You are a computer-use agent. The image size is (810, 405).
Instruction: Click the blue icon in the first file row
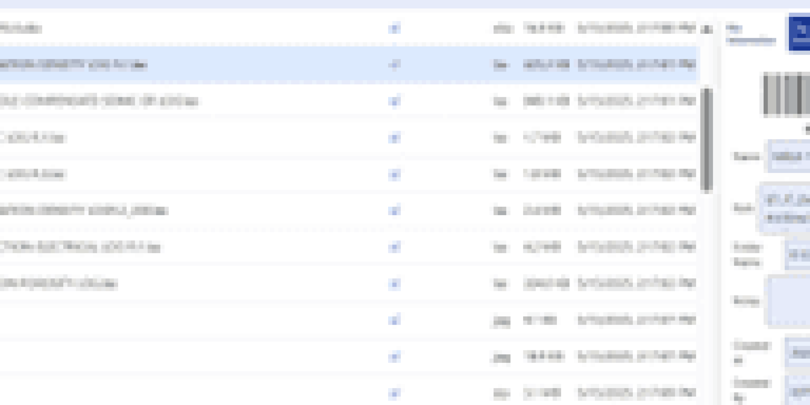point(394,29)
